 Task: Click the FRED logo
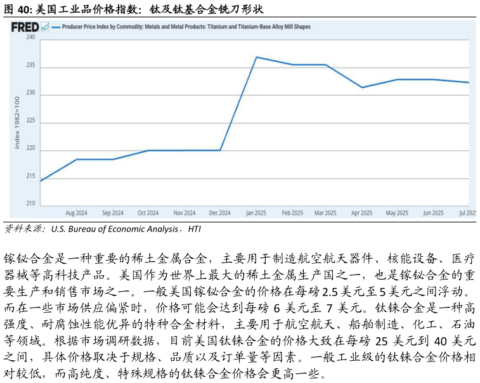coord(25,27)
